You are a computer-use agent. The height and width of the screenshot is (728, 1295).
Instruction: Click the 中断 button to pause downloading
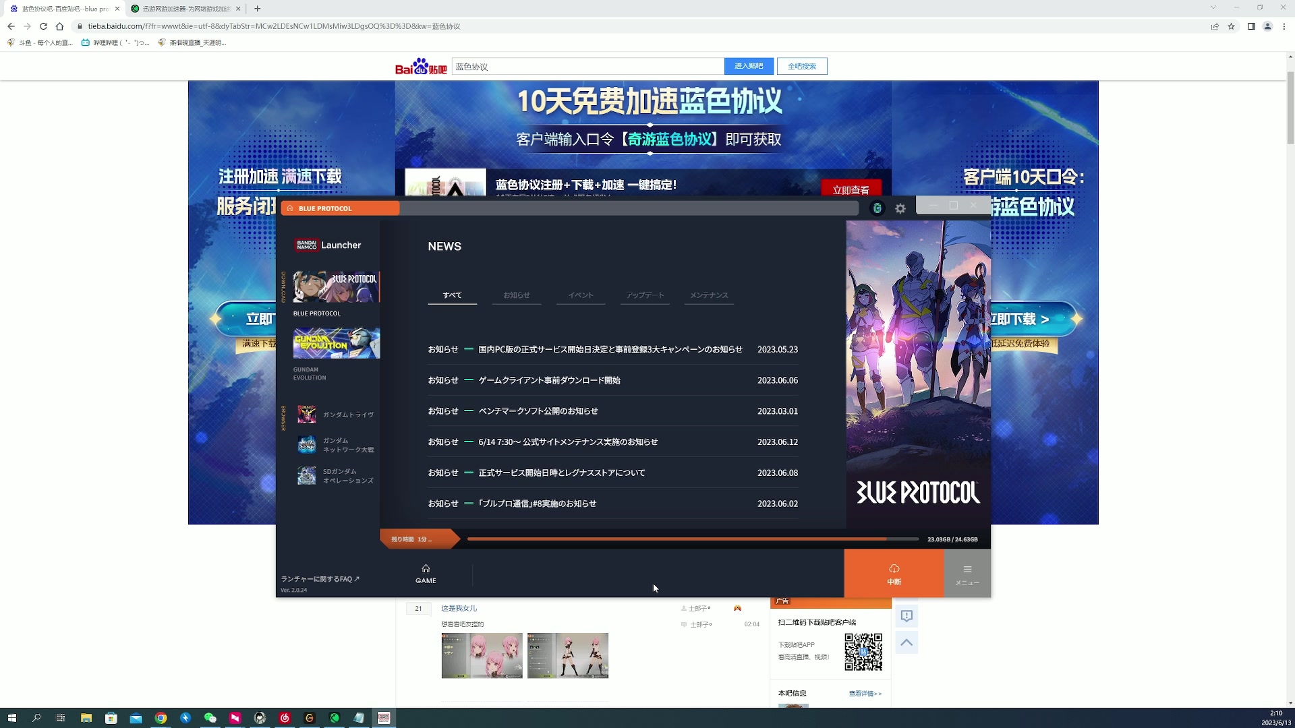(x=893, y=574)
